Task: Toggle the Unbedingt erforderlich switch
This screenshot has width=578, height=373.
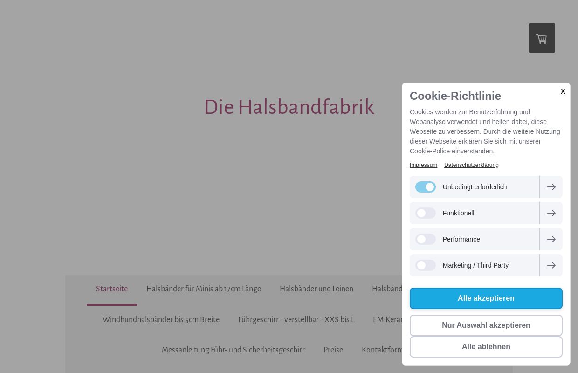Action: click(426, 187)
